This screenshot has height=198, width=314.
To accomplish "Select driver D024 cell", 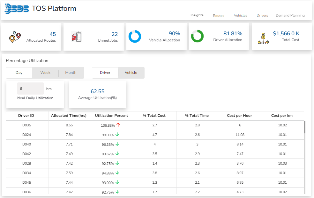I will [26, 135].
